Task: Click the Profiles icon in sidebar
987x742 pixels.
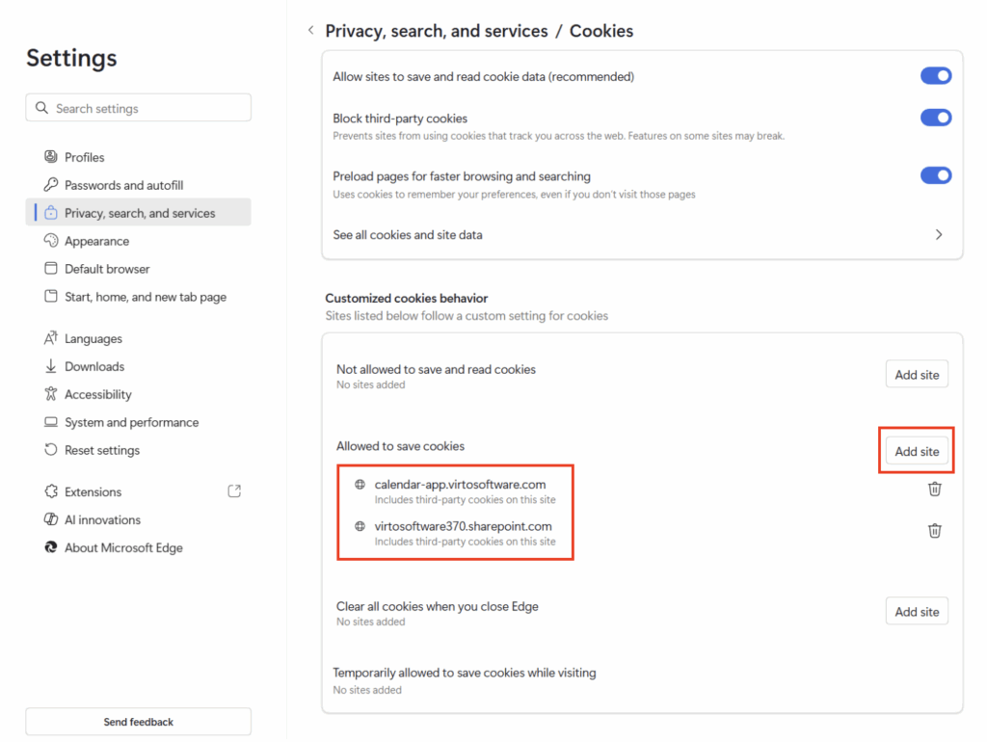Action: point(51,157)
